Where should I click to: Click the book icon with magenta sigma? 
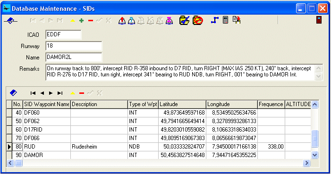pos(170,20)
